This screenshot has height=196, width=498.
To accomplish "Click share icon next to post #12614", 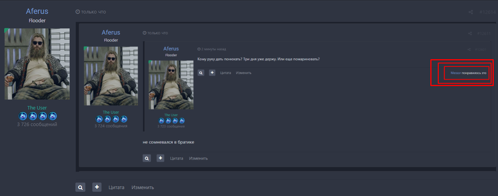I will pos(470,12).
